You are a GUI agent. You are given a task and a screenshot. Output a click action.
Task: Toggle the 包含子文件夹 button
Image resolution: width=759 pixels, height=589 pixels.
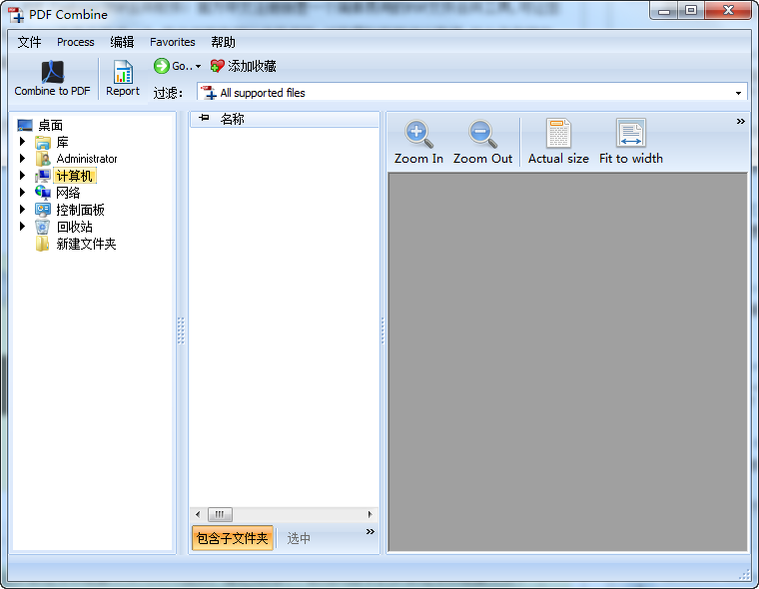[x=232, y=538]
